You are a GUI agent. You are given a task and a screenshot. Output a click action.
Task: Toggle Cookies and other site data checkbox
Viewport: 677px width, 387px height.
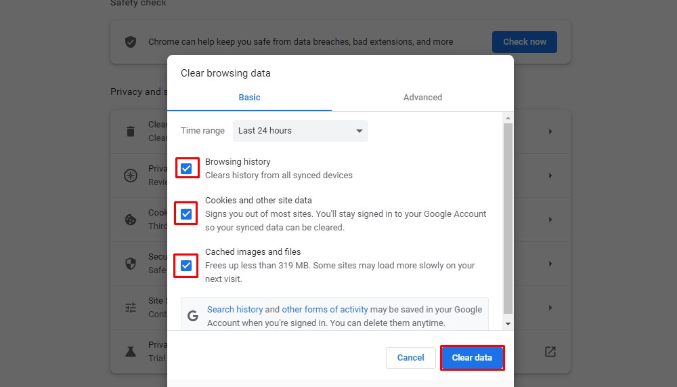point(187,214)
